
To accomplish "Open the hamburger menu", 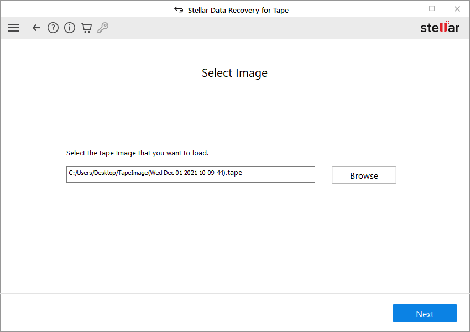I will (14, 28).
